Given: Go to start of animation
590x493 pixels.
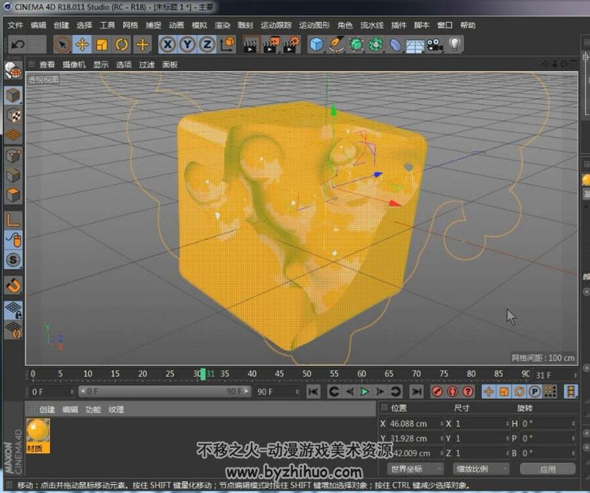Looking at the screenshot, I should tap(313, 392).
